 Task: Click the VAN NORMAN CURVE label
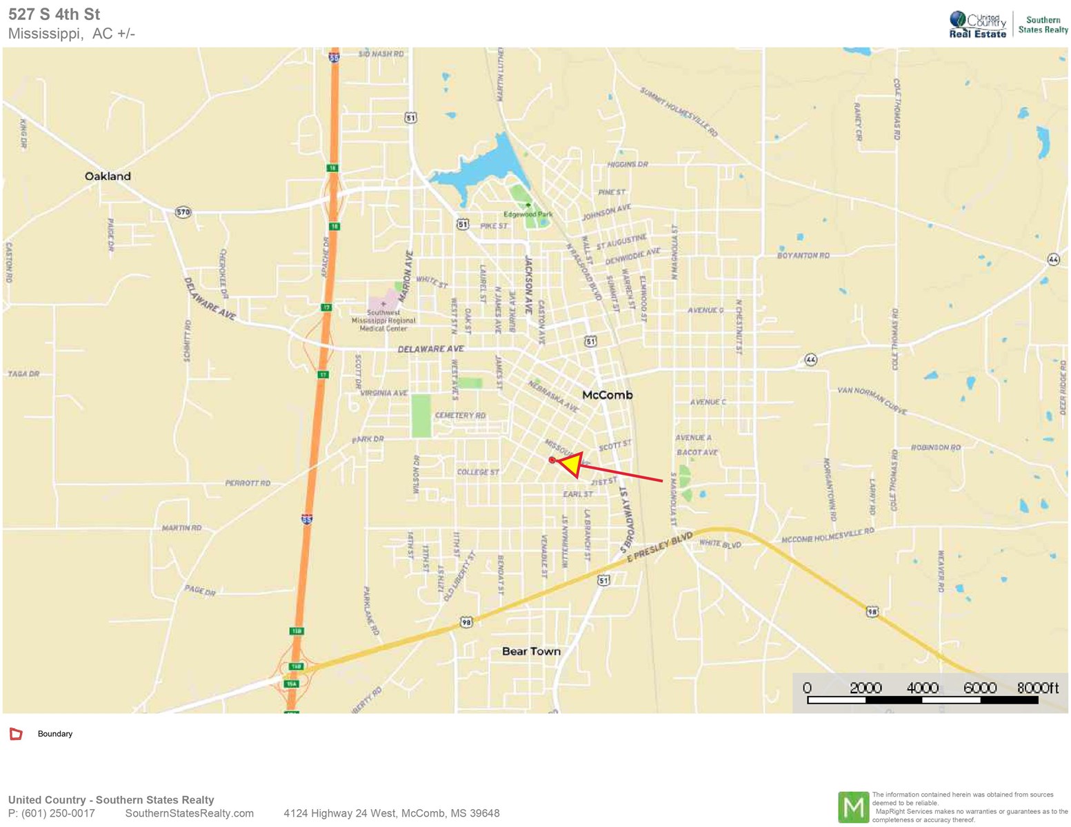[872, 400]
